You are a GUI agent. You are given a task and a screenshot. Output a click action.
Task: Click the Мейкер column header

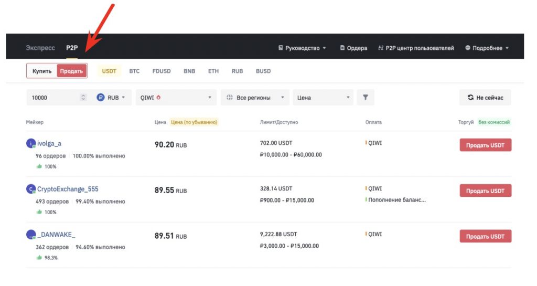35,122
